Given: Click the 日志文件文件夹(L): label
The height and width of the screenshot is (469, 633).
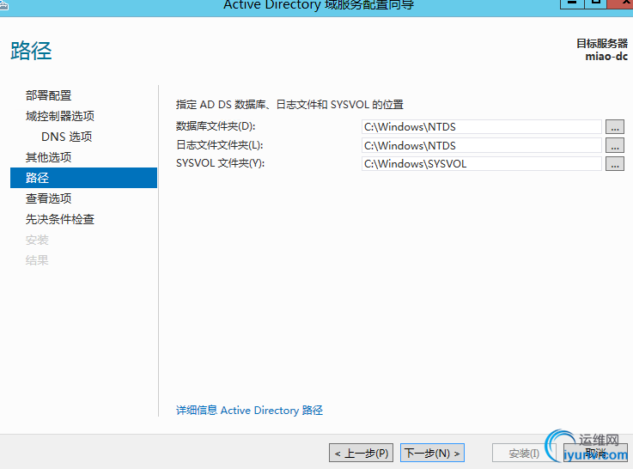Looking at the screenshot, I should (x=220, y=145).
